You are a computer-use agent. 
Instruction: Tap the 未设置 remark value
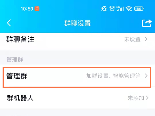click(x=132, y=39)
